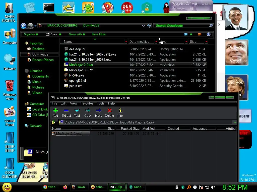Open Explorer help question mark icon
Viewport: 257px width, 192px height.
pyautogui.click(x=209, y=34)
